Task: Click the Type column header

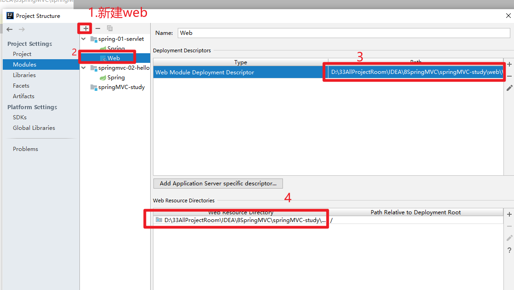Action: click(x=241, y=62)
